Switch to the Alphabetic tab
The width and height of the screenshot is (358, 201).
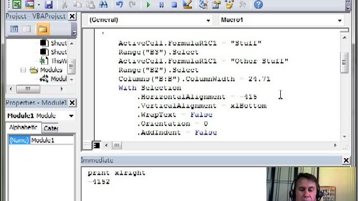click(x=23, y=127)
